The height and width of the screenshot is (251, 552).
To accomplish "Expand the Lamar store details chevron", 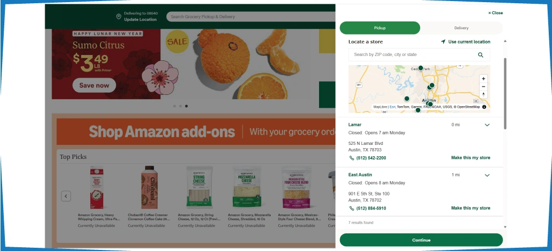I will 487,125.
